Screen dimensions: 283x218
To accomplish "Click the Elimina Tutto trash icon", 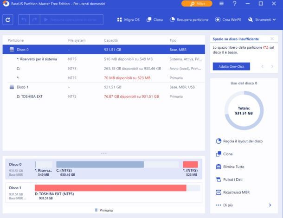I will [219, 167].
